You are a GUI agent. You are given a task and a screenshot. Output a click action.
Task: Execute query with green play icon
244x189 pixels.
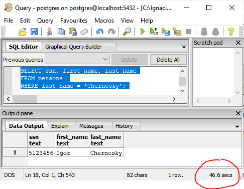142,32
